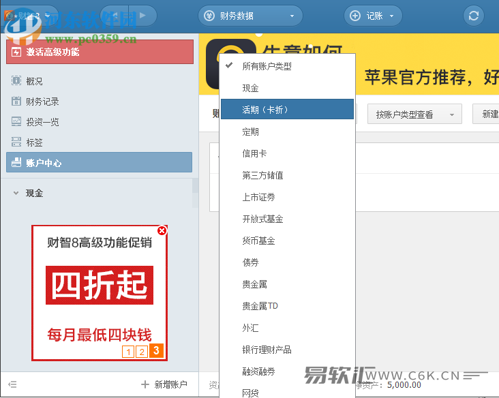Click the refresh sync icon in top bar
The image size is (499, 398).
coord(474,16)
